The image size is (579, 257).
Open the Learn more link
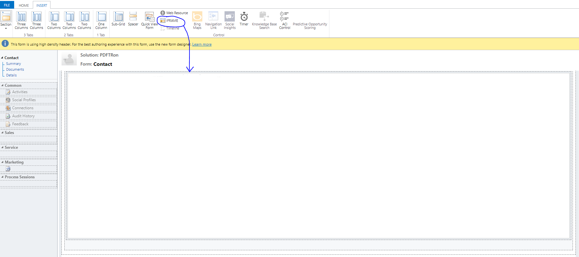(202, 44)
